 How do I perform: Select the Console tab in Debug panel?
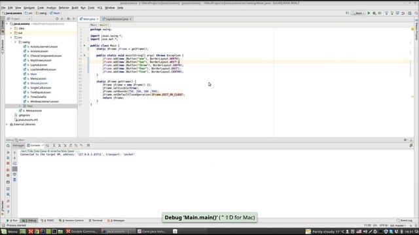click(35, 146)
